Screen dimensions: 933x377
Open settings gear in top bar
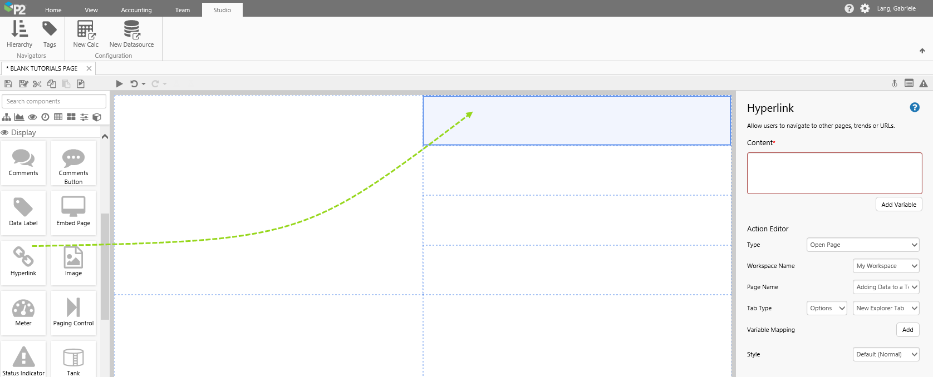pyautogui.click(x=865, y=8)
